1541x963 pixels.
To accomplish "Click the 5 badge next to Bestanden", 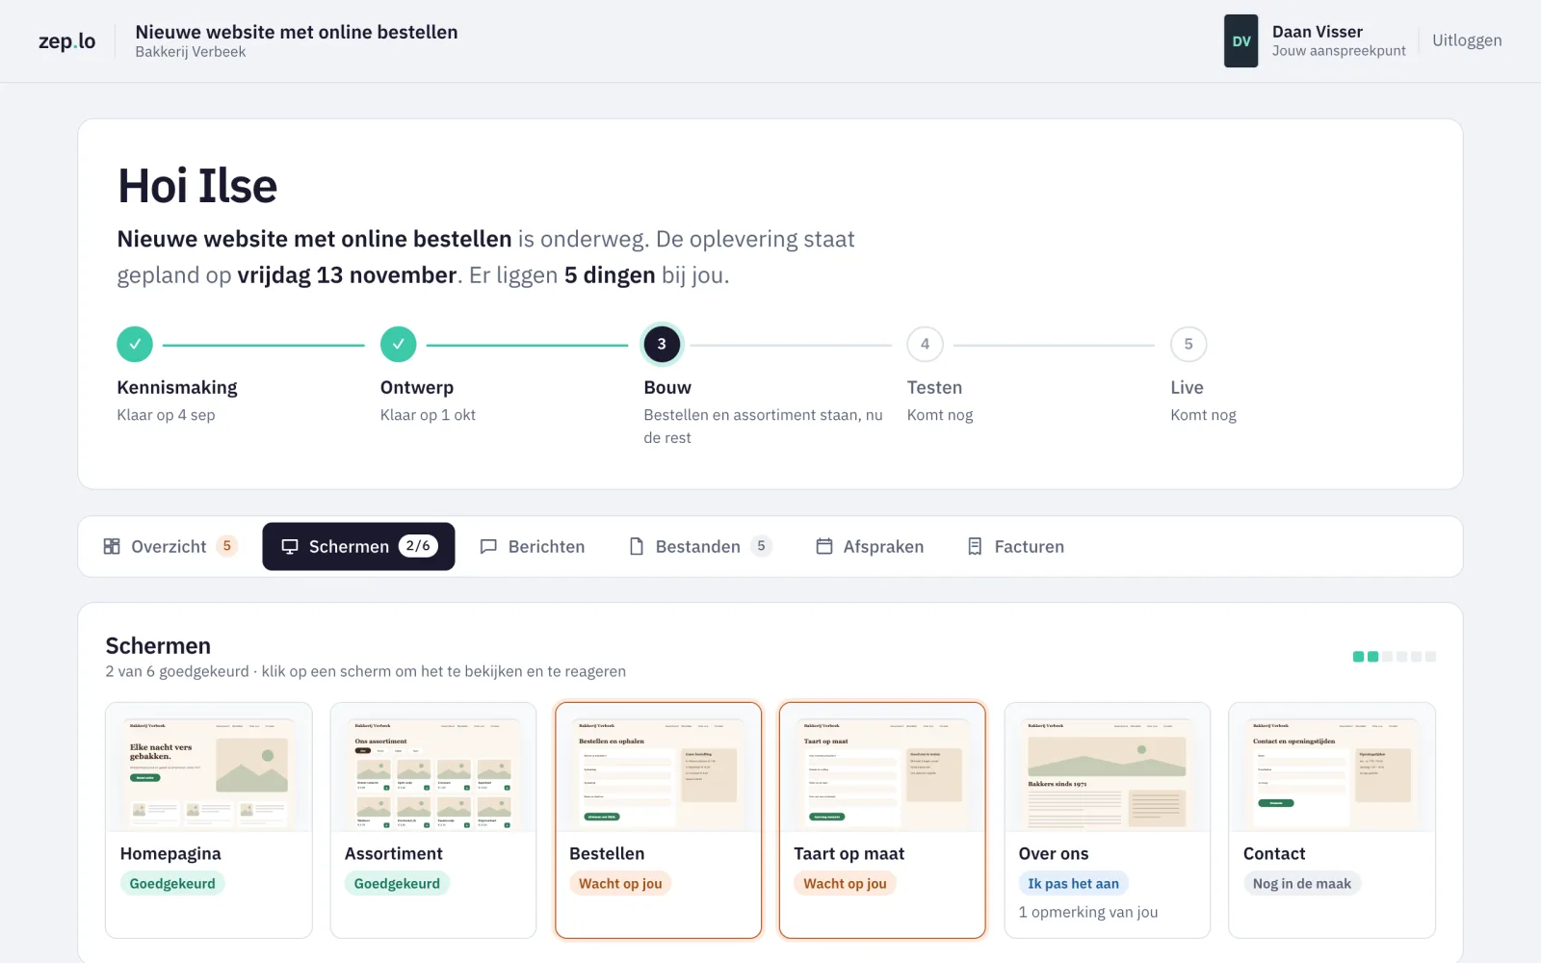I will point(761,546).
